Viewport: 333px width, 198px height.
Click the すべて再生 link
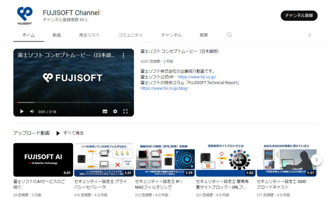[x=73, y=133]
